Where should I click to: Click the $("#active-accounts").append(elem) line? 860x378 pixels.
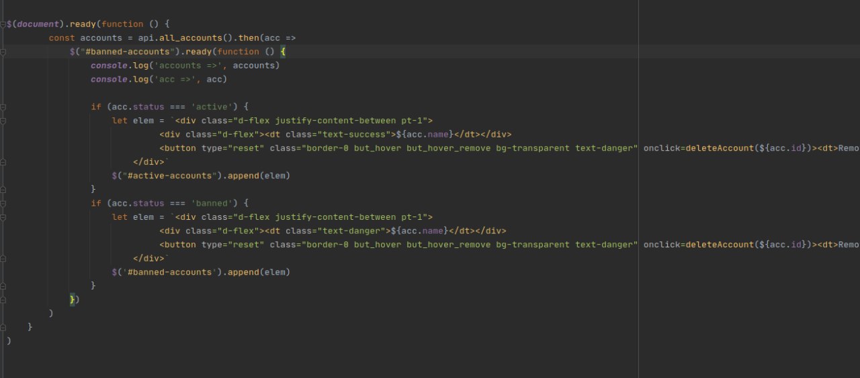[x=200, y=176]
